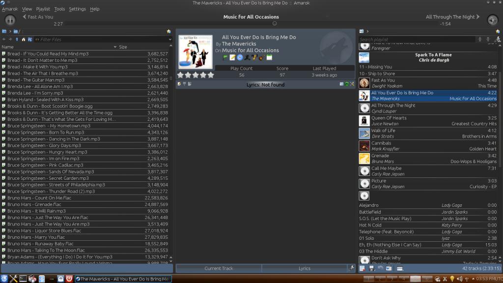Click the volume knob at top right
503x283 pixels.
pos(492,20)
